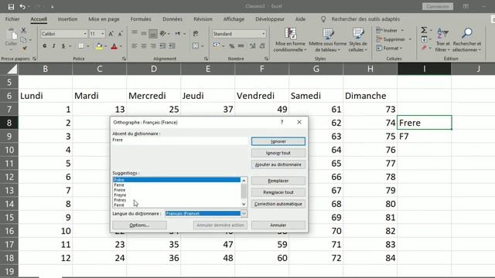
Task: Apply the red font color A
Action: (x=114, y=46)
